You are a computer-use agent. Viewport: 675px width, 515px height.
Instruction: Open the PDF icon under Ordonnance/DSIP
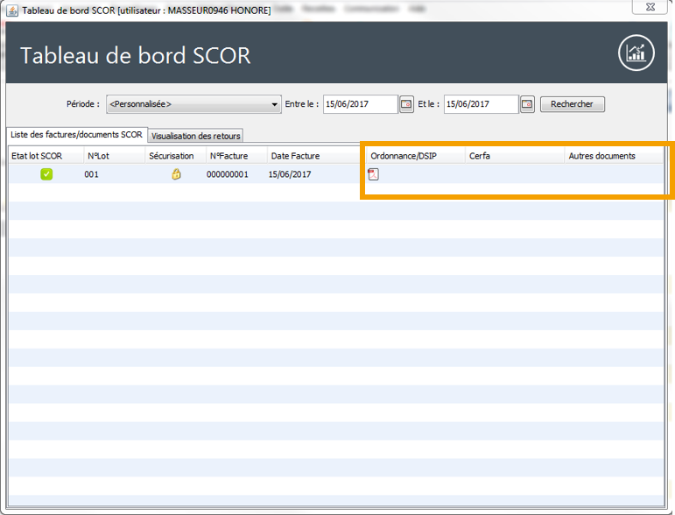pos(373,174)
